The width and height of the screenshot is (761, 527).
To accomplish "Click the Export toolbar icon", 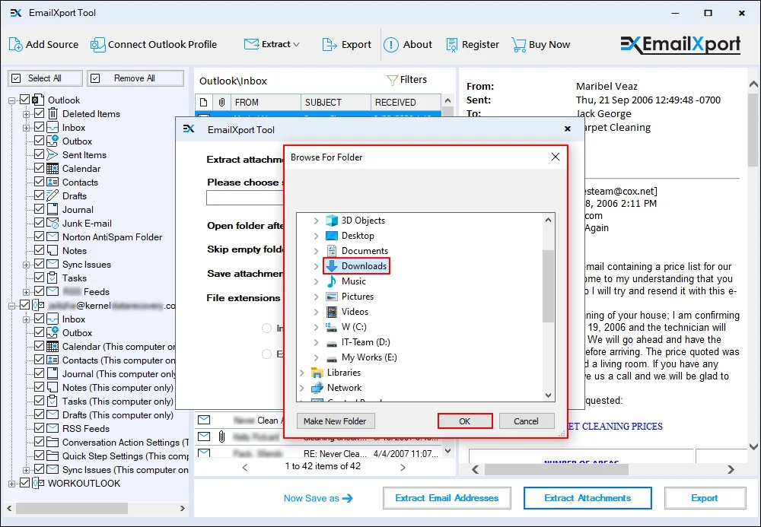I will click(329, 44).
